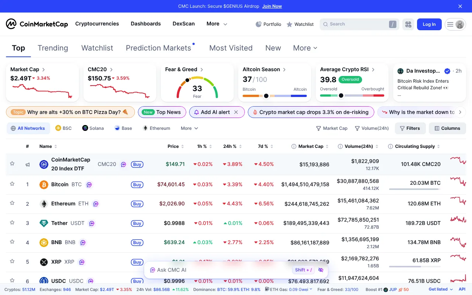
Task: Hide the Ask CMC AI bar
Action: 320,270
